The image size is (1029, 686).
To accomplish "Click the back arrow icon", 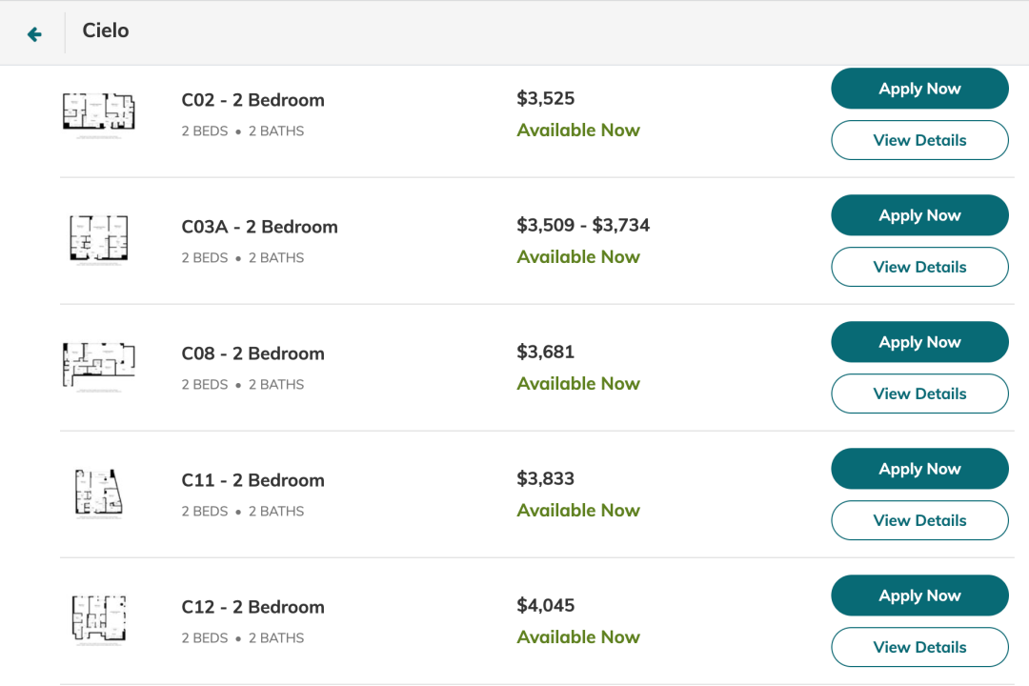I will (x=34, y=34).
